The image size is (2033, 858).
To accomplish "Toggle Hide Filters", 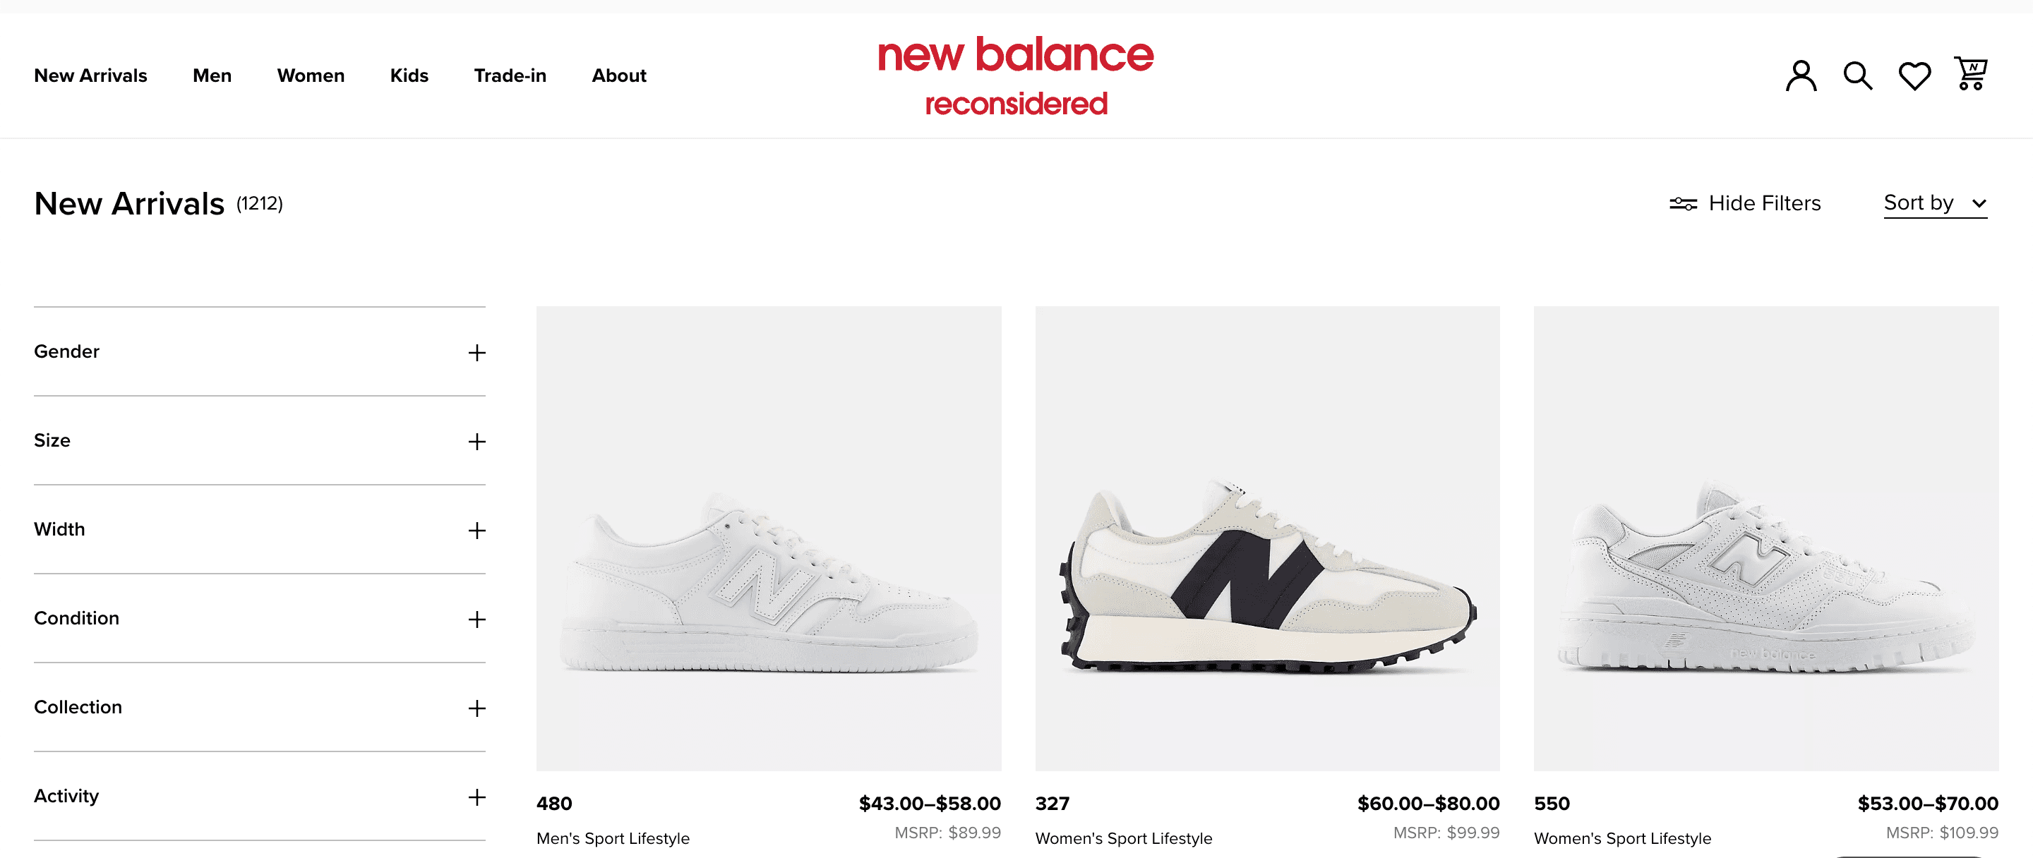I will tap(1764, 203).
